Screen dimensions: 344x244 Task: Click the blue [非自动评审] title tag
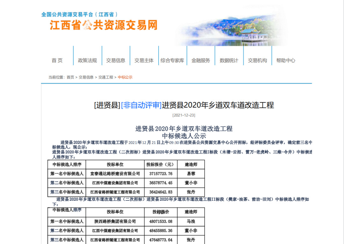(x=141, y=105)
